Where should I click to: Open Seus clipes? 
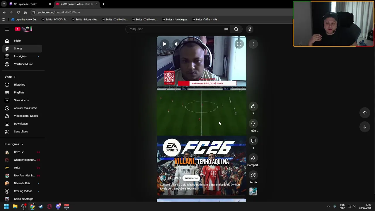coord(22,132)
